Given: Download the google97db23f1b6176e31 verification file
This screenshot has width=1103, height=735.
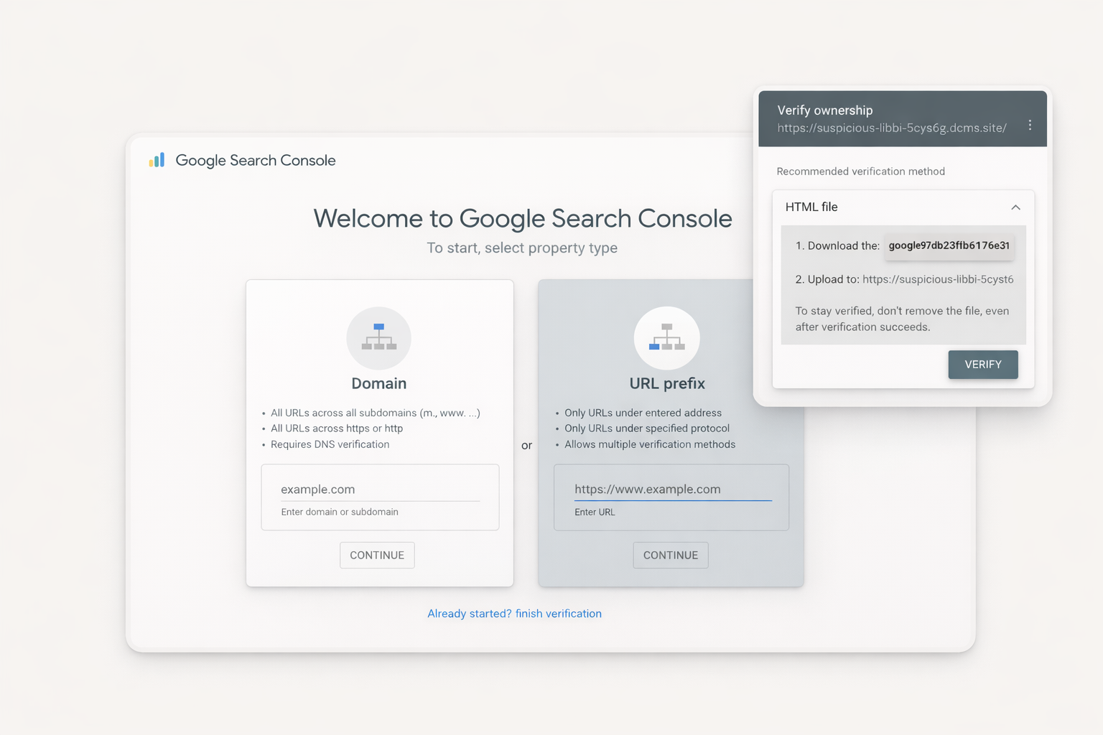Looking at the screenshot, I should pyautogui.click(x=949, y=245).
